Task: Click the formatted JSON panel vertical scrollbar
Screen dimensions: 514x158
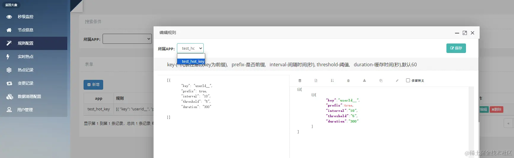Action: (x=471, y=122)
